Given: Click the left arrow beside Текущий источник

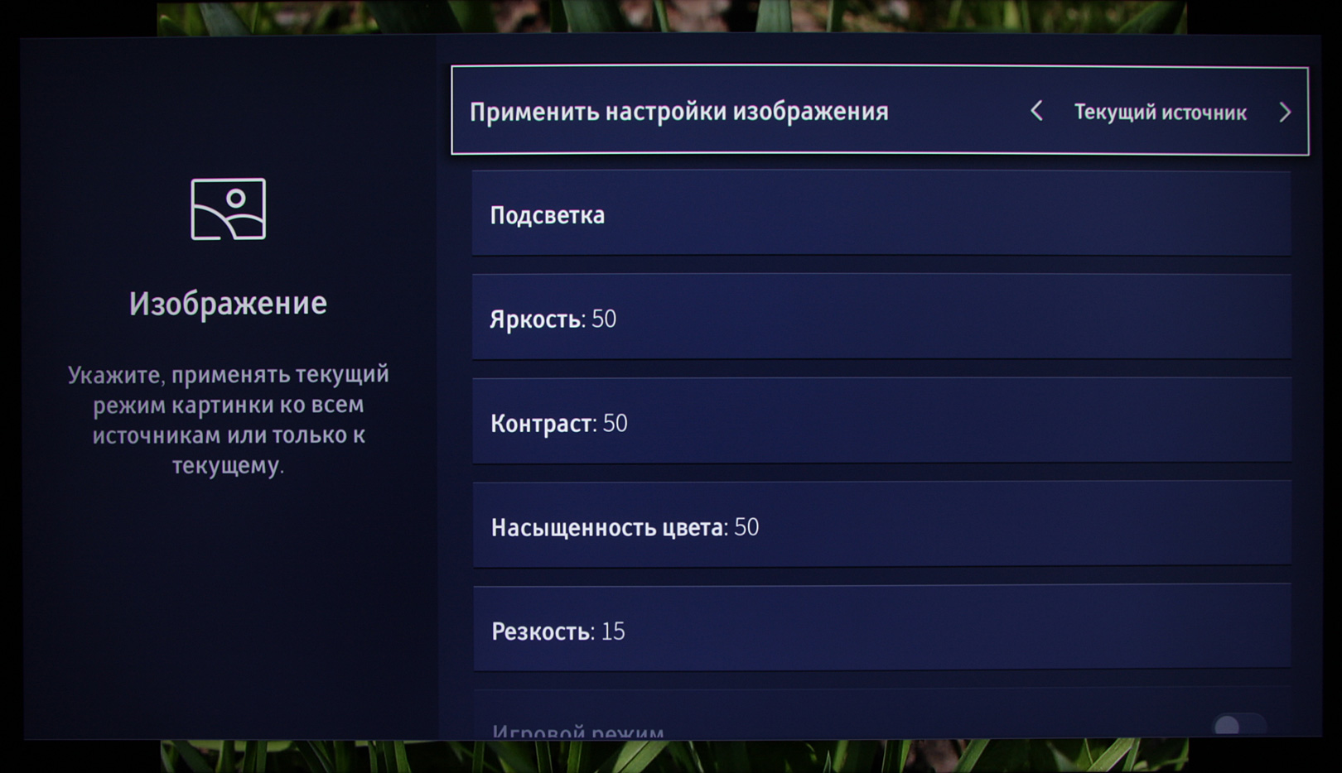Looking at the screenshot, I should click(x=1036, y=111).
